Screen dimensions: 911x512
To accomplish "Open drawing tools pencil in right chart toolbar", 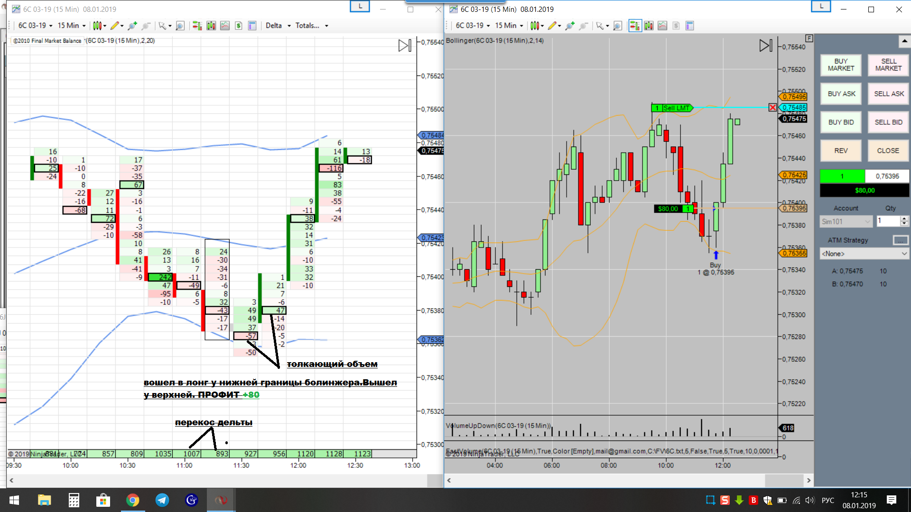I will tap(552, 26).
